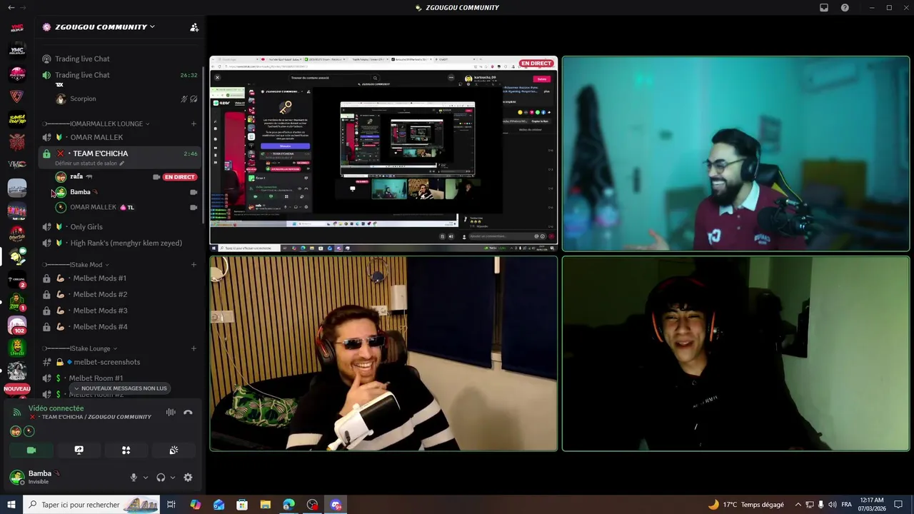Join the Trading live Chat voice channel with timer
This screenshot has width=914, height=514.
[x=119, y=75]
